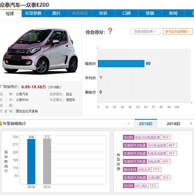The height and width of the screenshot is (195, 194).
Task: Click the 众泰汽车 brand link
Action: pos(22,94)
